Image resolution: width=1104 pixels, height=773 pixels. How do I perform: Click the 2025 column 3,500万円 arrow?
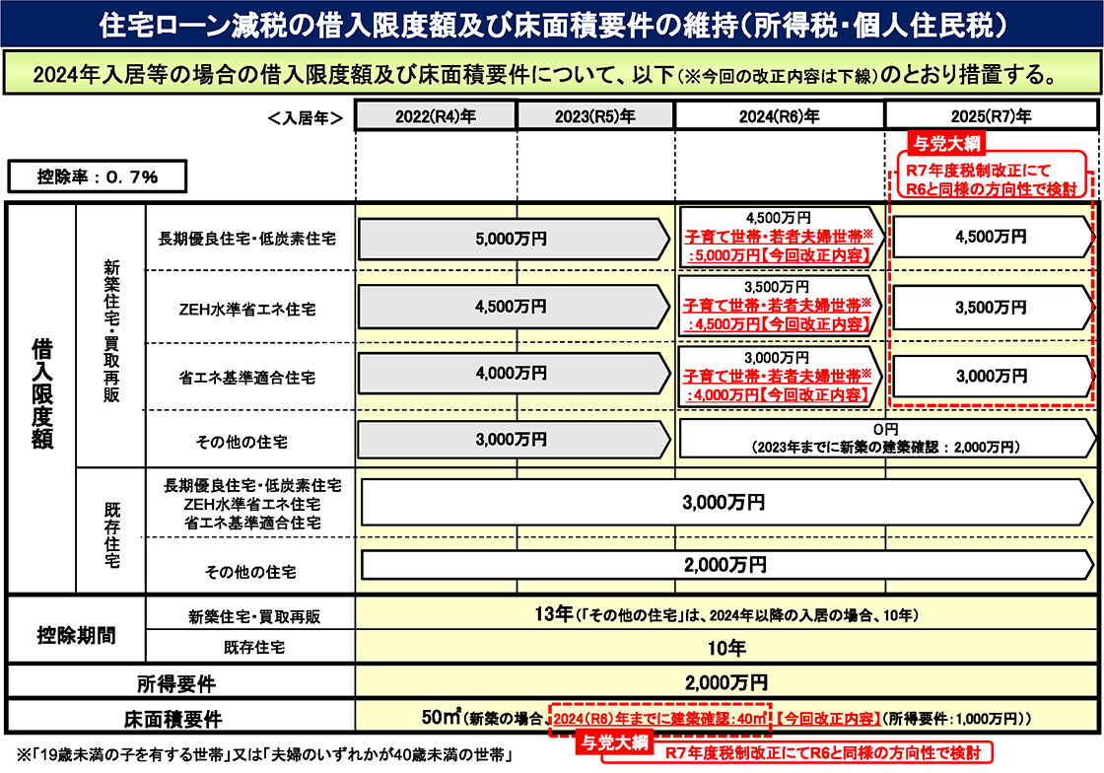pyautogui.click(x=991, y=307)
